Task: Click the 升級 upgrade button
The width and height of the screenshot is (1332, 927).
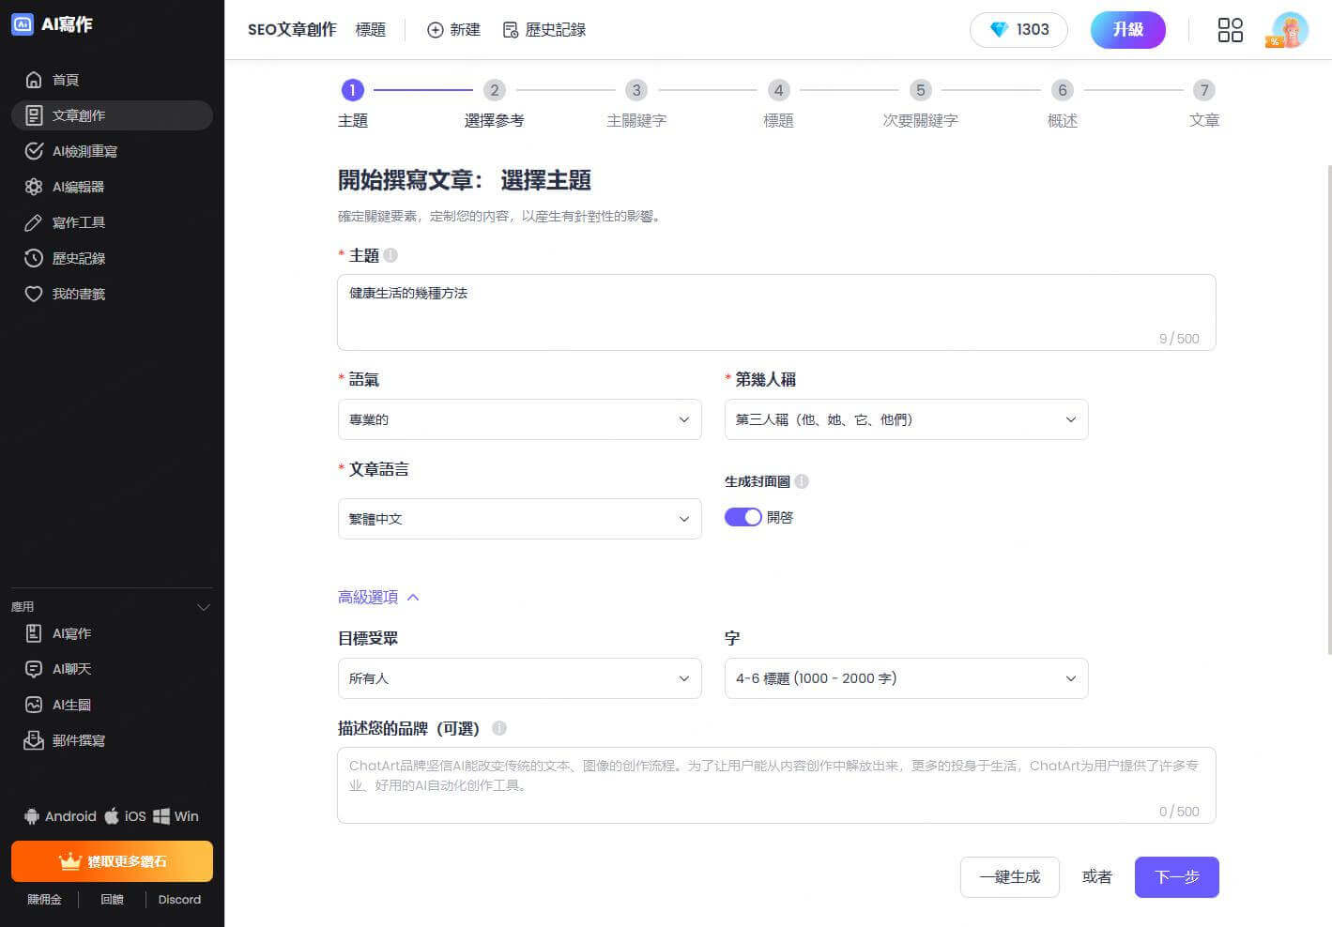Action: [1127, 30]
